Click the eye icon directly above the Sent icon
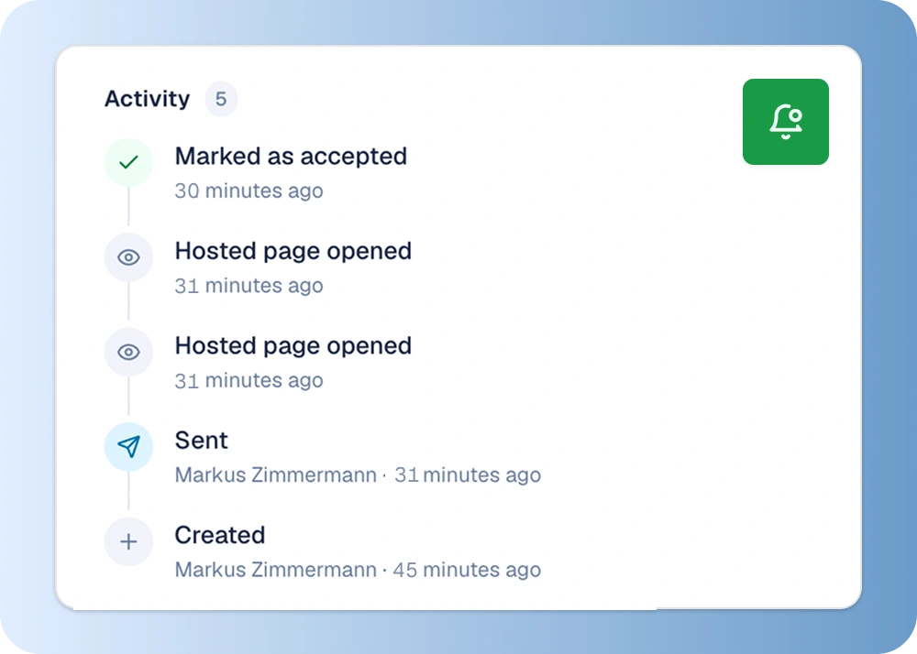Image resolution: width=917 pixels, height=654 pixels. point(128,352)
